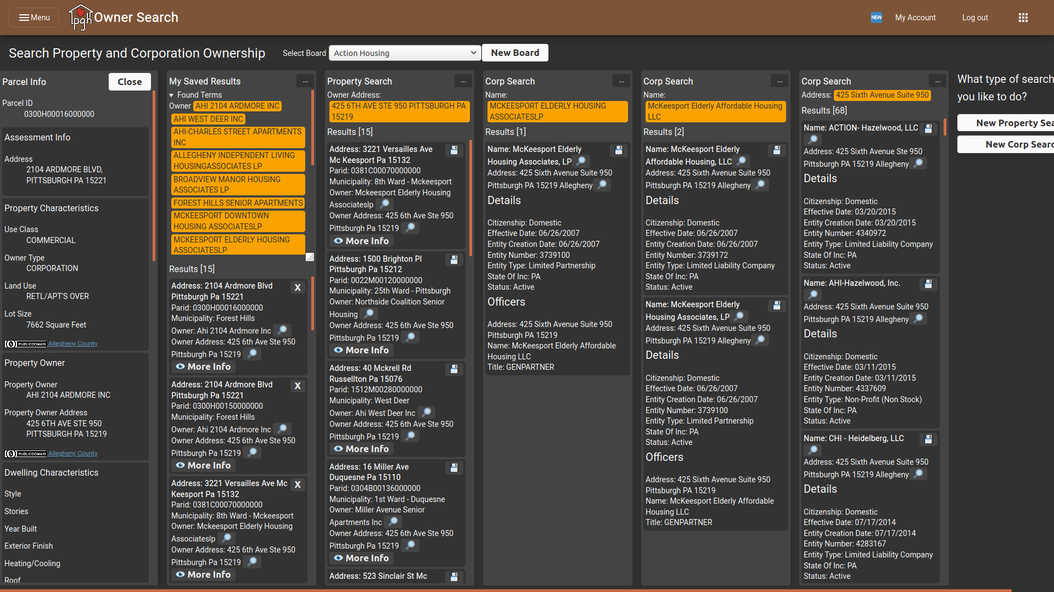Click the 425 Sixth Avenue Corp Search results scrollbar
The width and height of the screenshot is (1054, 592).
coord(945,127)
